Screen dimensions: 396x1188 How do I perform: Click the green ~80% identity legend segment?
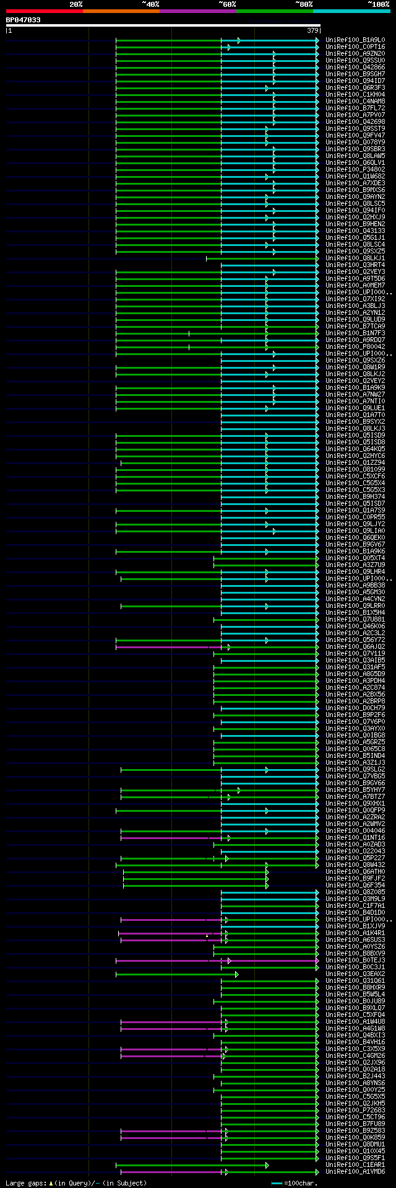pyautogui.click(x=275, y=11)
